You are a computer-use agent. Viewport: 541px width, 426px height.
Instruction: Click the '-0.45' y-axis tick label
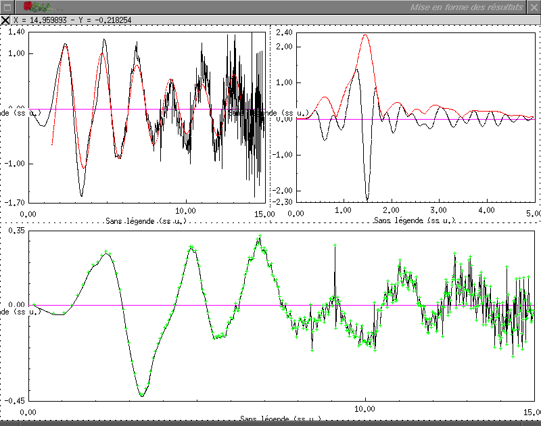[x=14, y=401]
